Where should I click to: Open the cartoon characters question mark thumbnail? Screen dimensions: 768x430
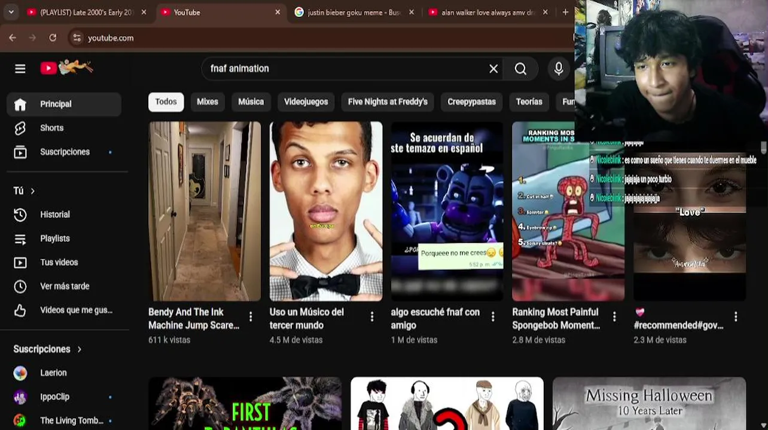[x=447, y=404]
